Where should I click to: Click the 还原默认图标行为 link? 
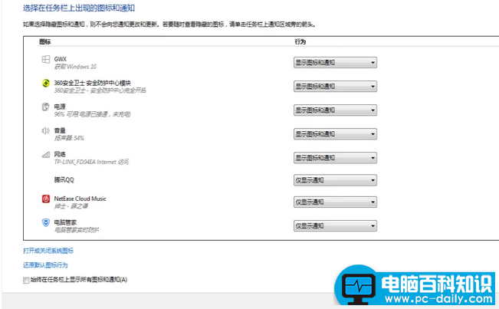coord(45,265)
